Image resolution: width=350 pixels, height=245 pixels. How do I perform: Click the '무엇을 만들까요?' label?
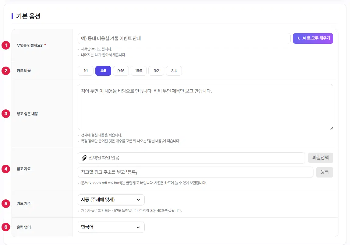[30, 45]
